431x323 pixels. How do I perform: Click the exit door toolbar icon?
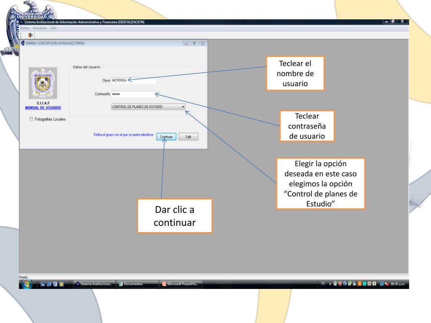tap(30, 35)
